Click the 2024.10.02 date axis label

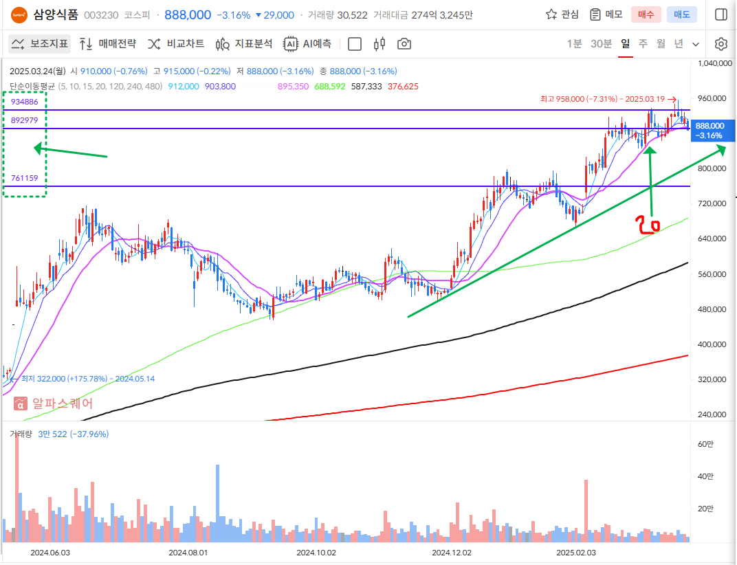tap(316, 553)
